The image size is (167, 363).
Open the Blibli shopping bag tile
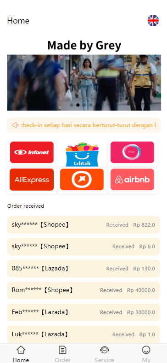point(82,154)
